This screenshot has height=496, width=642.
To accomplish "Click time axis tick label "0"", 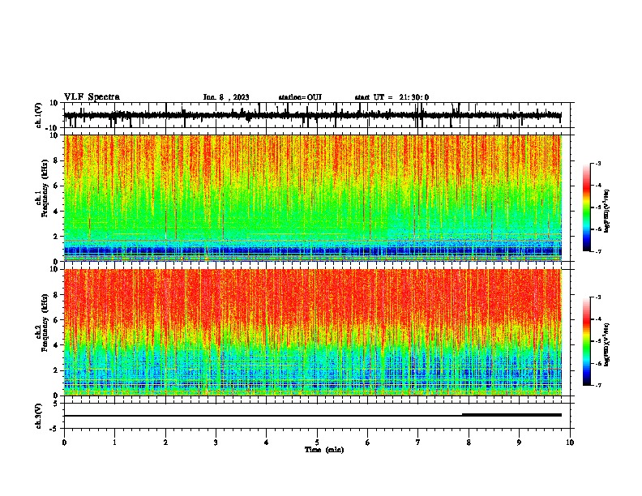I will click(x=64, y=443).
